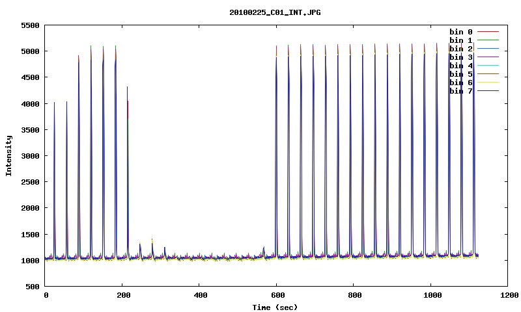Image resolution: width=521 pixels, height=312 pixels.
Task: Click the y-axis tick value 2000
Action: 30,208
